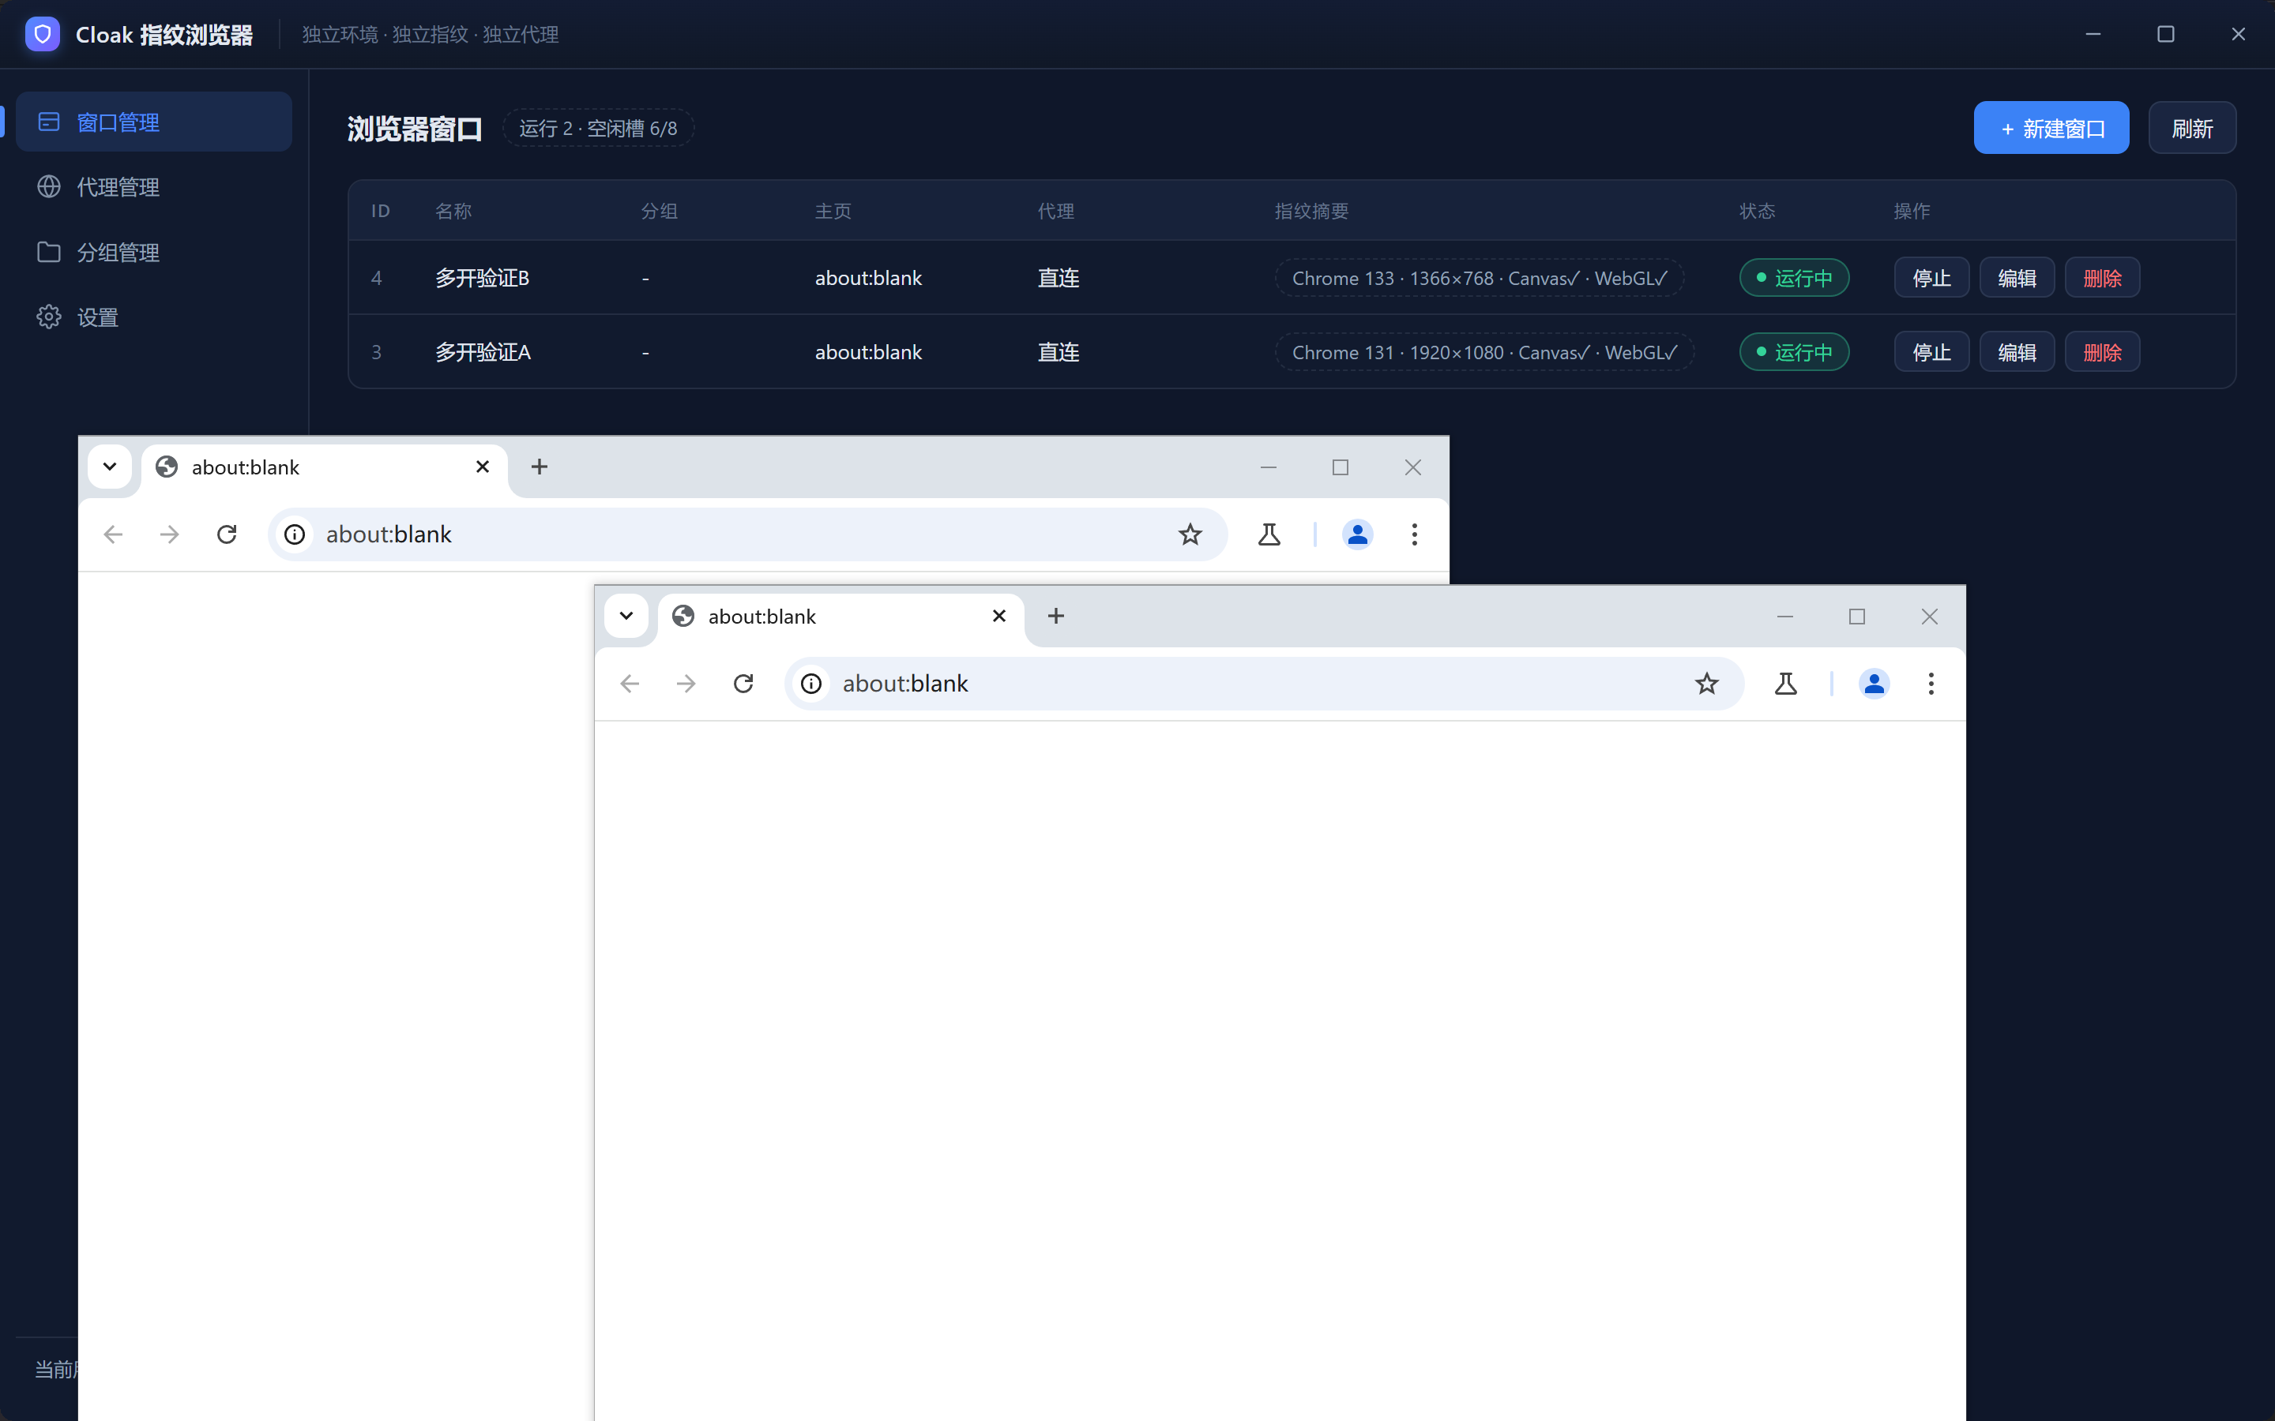Click the 运行 2 · 空闲槽 6/8 badge
This screenshot has height=1421, width=2275.
coord(598,128)
